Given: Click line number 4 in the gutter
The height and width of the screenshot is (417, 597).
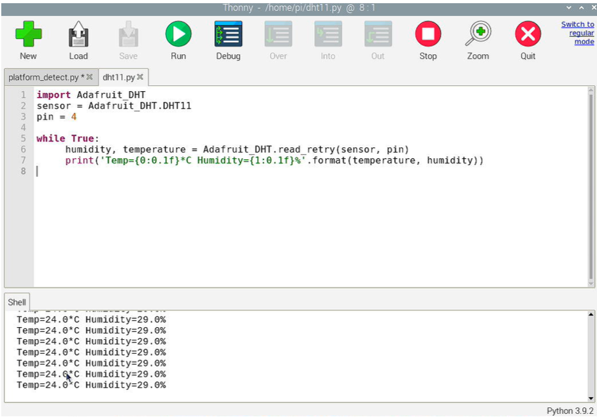Looking at the screenshot, I should 23,128.
